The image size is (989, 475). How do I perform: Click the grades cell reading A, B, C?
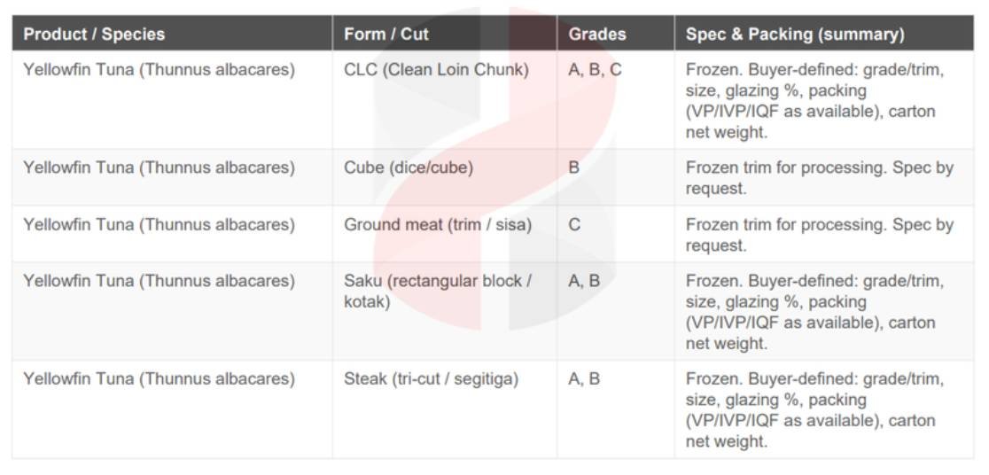point(595,69)
